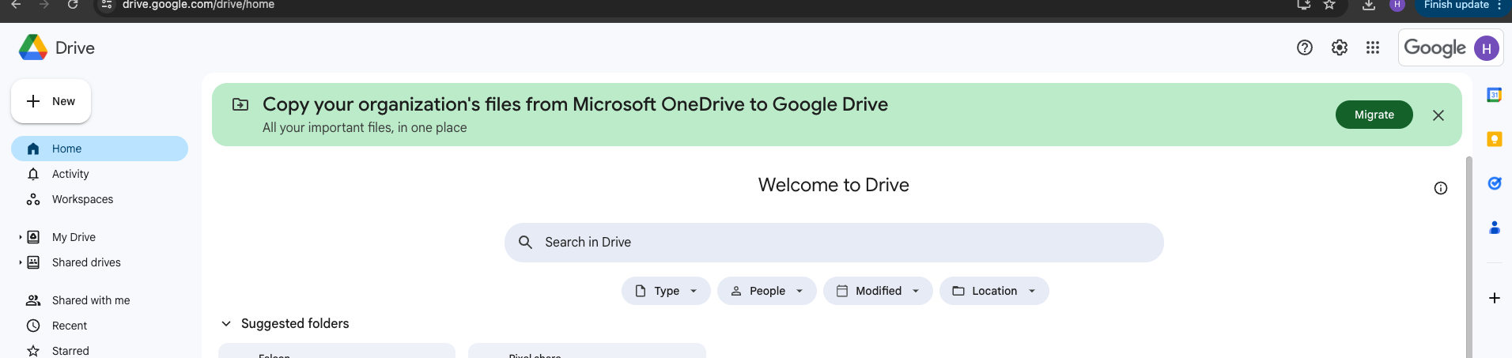Open the Help and support icon
This screenshot has width=1512, height=358.
point(1305,47)
